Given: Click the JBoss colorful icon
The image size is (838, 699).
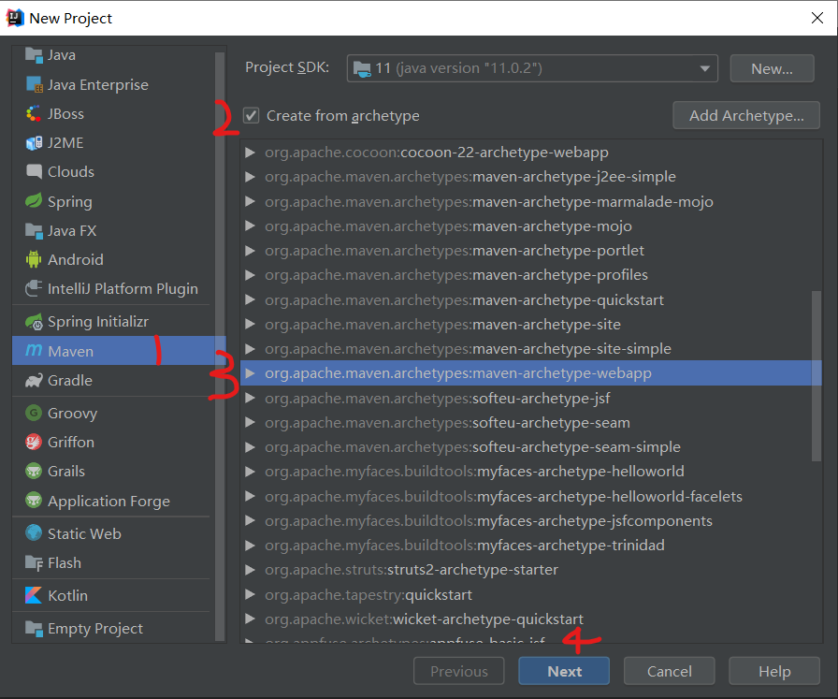Looking at the screenshot, I should click(x=34, y=113).
